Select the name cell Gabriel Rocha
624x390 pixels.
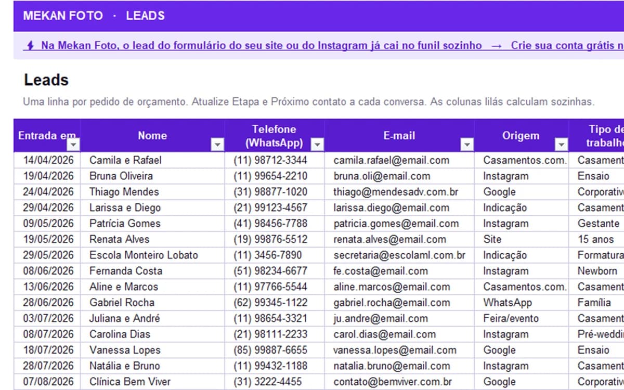152,303
